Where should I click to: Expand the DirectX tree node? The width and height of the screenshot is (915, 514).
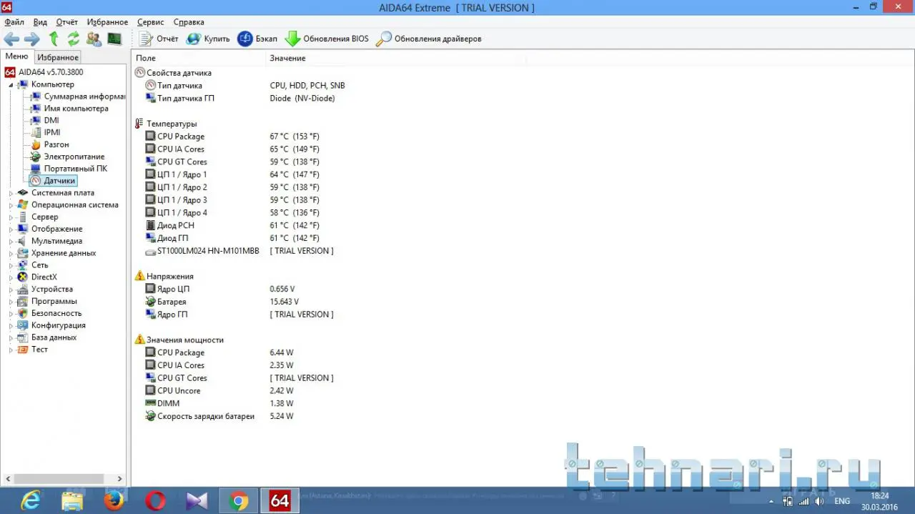[x=11, y=277]
